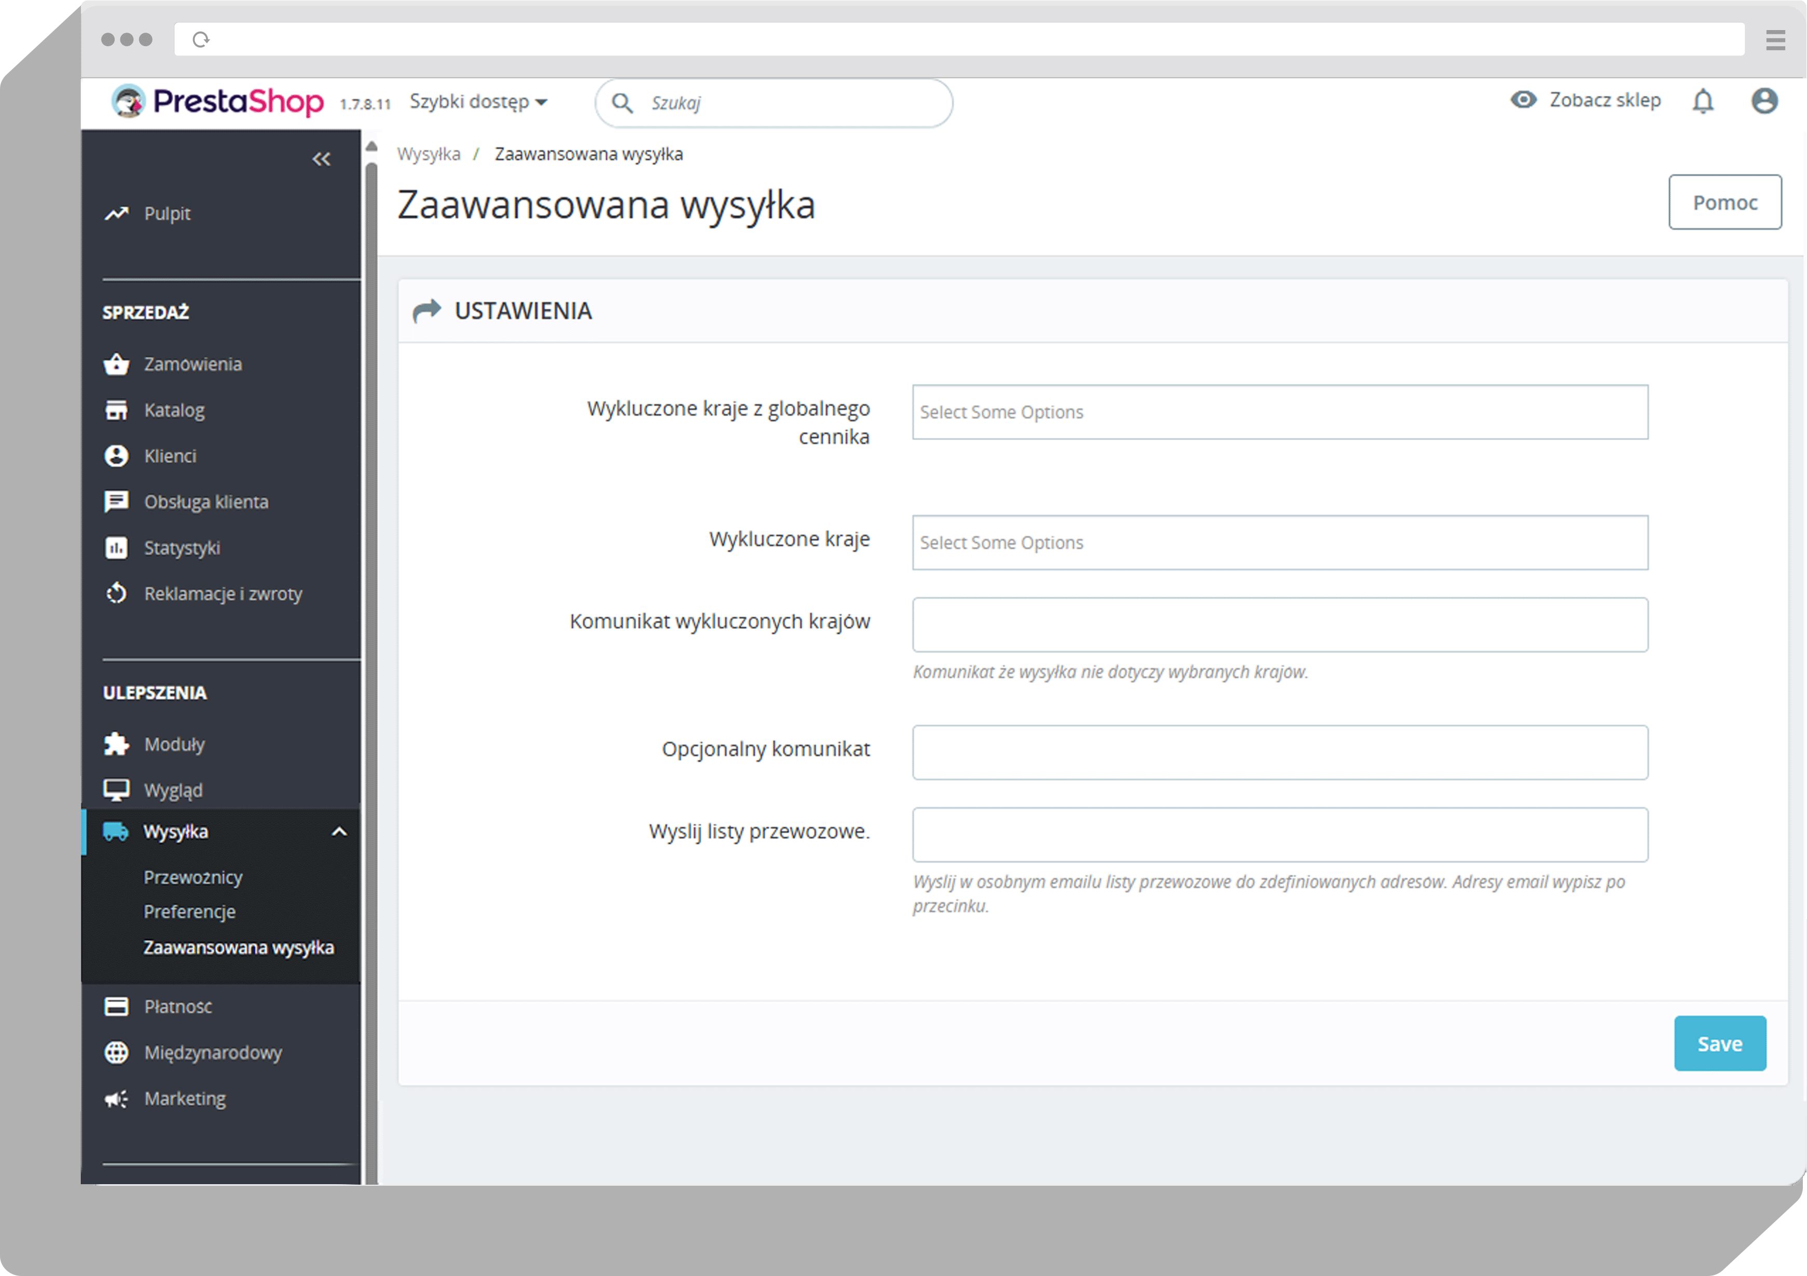The image size is (1807, 1276).
Task: Open the browser hamburger menu
Action: point(1775,39)
